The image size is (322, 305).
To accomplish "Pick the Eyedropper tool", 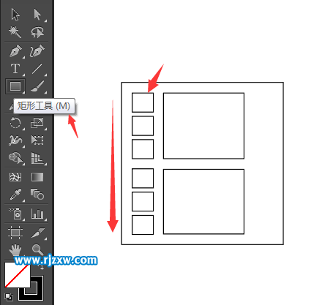I will tap(15, 195).
